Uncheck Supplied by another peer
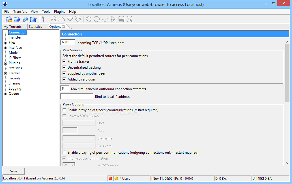Image resolution: width=292 pixels, height=184 pixels. [x=64, y=73]
